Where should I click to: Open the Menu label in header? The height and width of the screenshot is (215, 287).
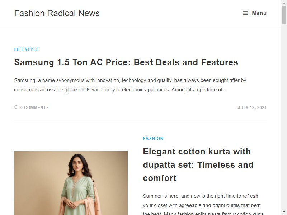[x=259, y=13]
